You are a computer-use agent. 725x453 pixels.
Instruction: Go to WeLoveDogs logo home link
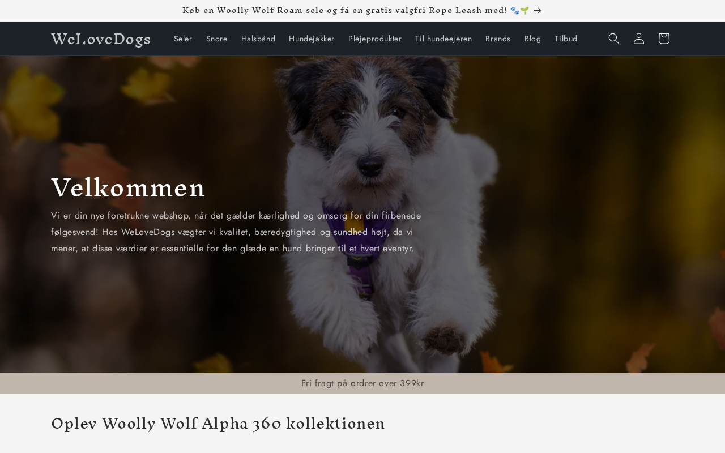click(101, 39)
